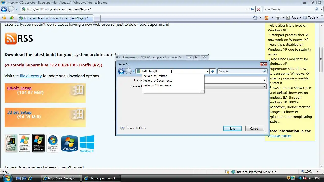Go forward in Internet Explorer
The width and height of the screenshot is (324, 182).
coord(11,9)
